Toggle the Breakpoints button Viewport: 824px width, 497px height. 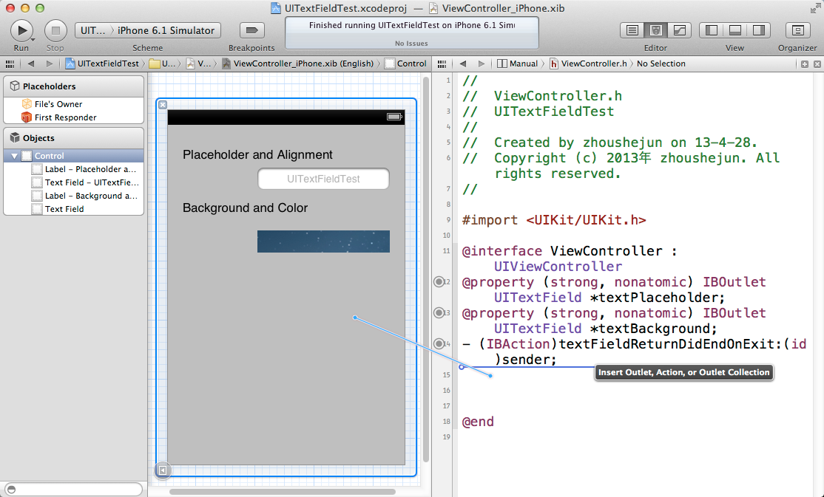point(251,30)
